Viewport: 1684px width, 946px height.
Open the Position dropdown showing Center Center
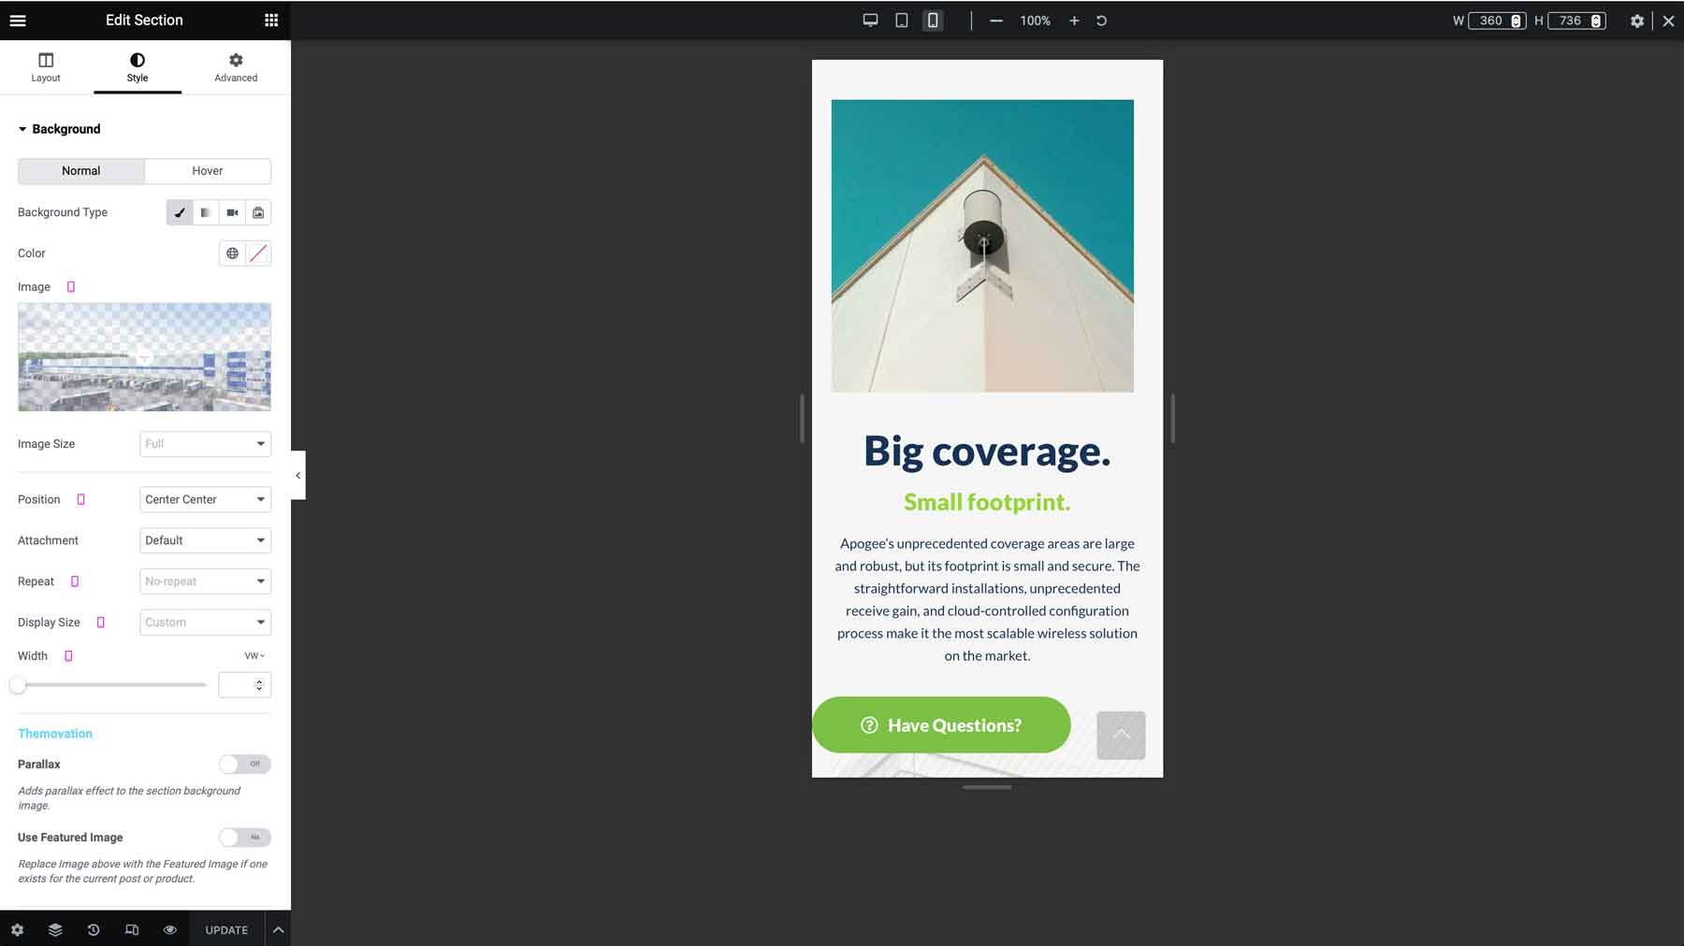pyautogui.click(x=204, y=499)
